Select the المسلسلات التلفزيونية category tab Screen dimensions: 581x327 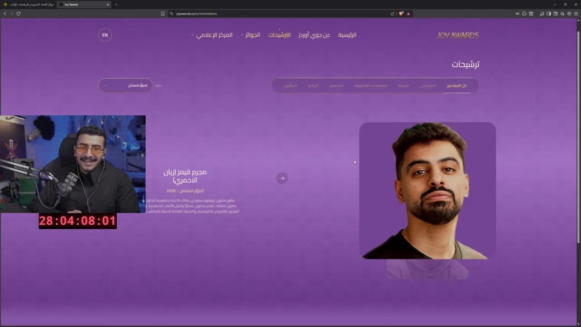coord(371,85)
